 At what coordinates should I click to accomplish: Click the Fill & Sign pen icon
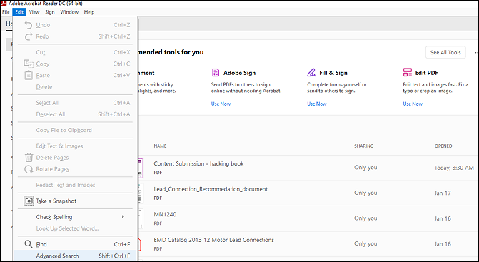pos(311,72)
